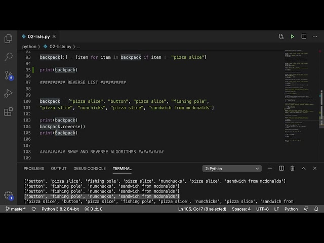Click the backpack.reverse() code line

pyautogui.click(x=62, y=127)
